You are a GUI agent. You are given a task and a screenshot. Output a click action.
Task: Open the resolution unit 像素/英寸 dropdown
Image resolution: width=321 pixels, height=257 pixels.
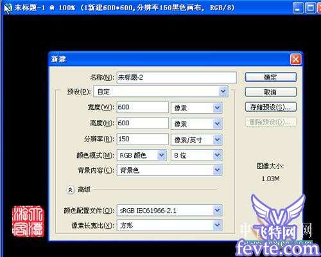click(196, 139)
